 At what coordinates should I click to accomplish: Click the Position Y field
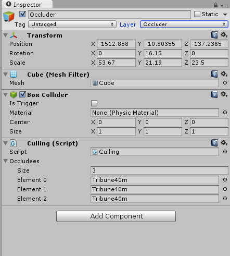pos(163,44)
